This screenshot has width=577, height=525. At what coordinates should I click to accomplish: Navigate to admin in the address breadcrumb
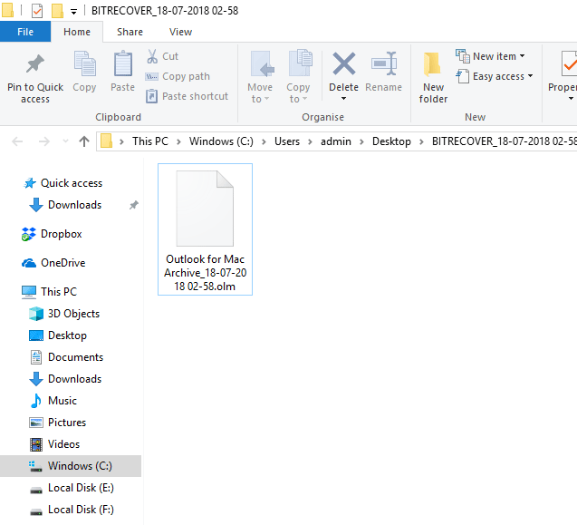(x=335, y=141)
